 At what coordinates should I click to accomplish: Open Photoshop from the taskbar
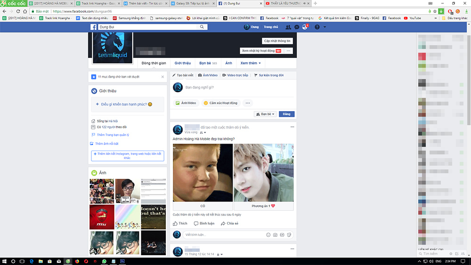[122, 261]
